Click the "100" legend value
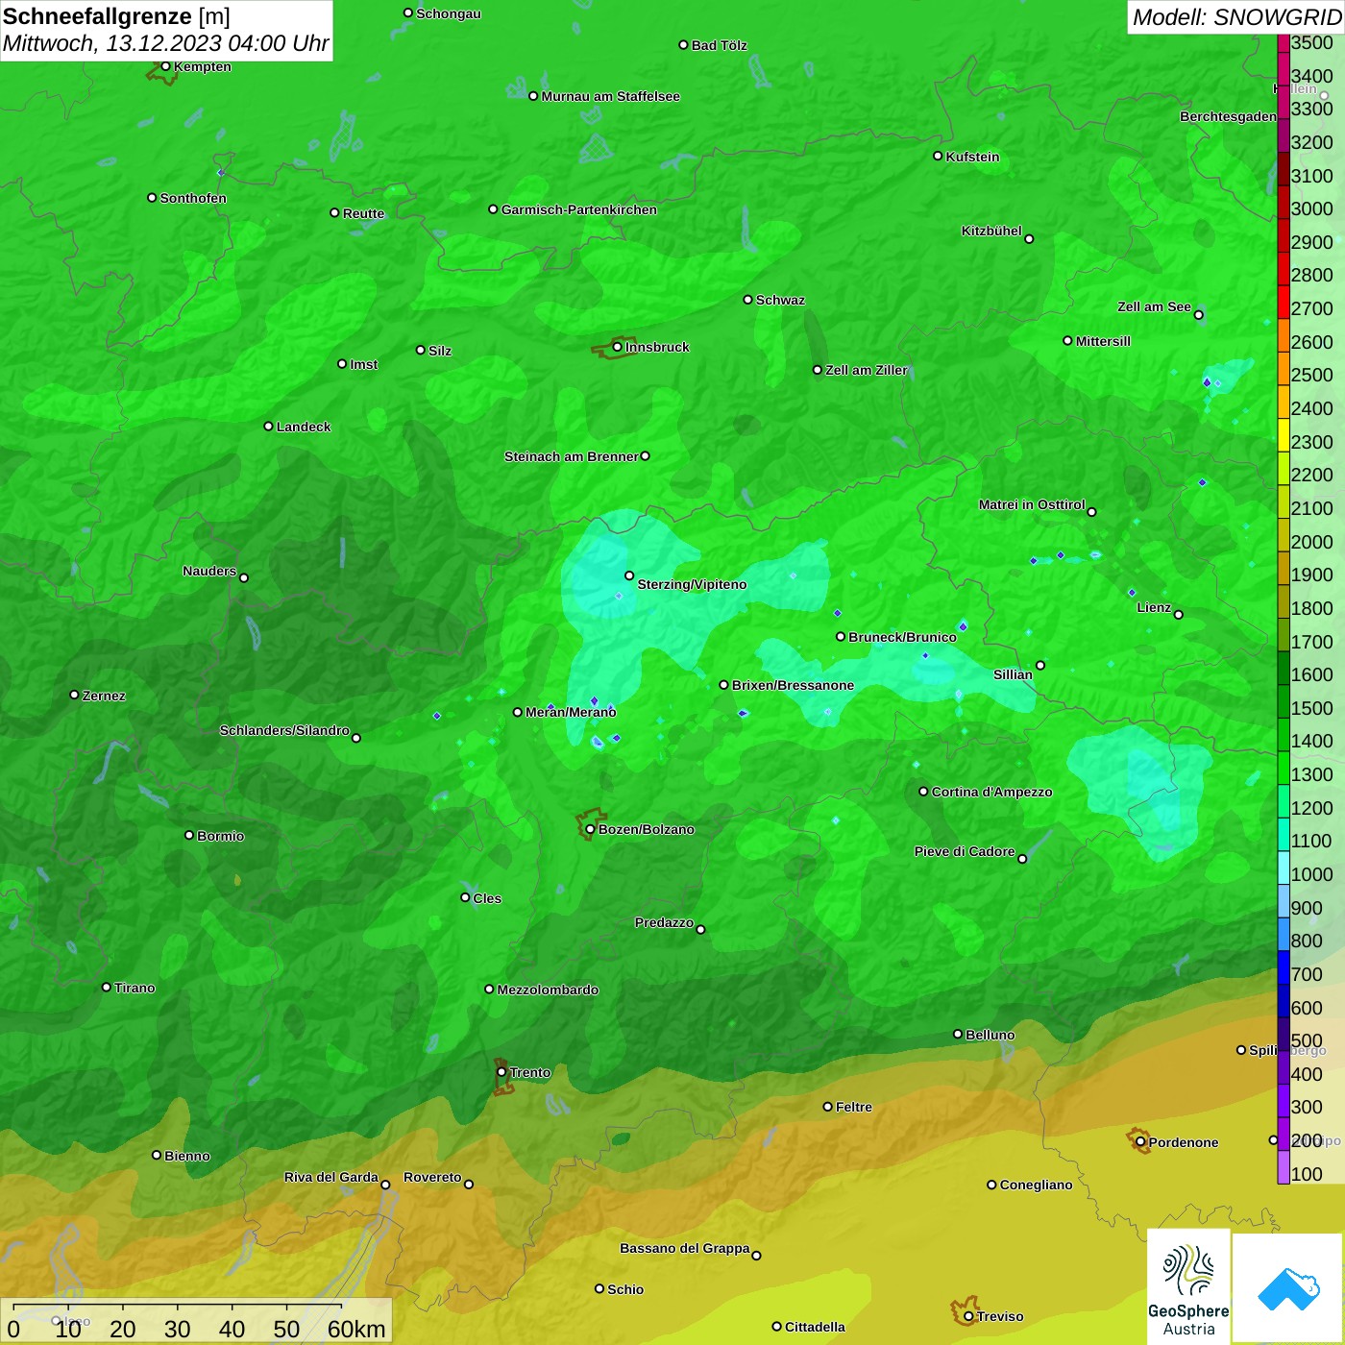Screen dimensions: 1345x1345 1307,1174
